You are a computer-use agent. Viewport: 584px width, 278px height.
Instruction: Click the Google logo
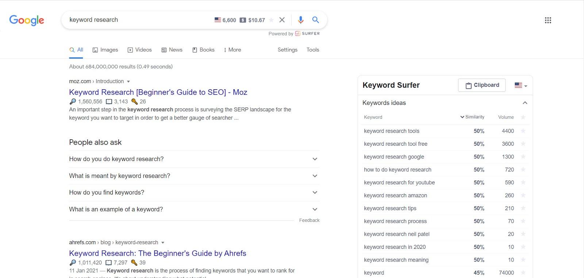(27, 20)
